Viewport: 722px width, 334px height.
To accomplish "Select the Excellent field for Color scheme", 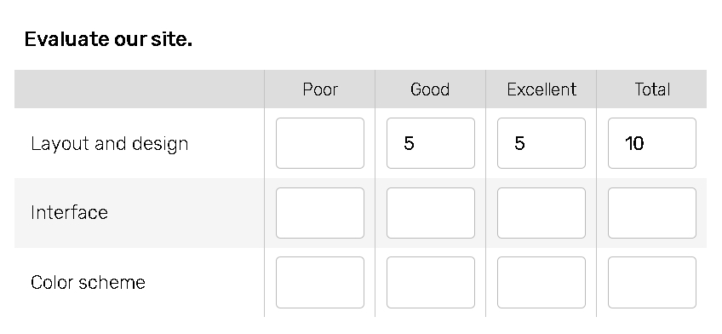I will pos(541,282).
